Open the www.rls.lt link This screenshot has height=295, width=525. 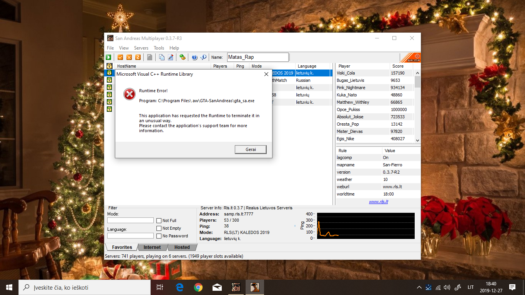pos(378,202)
